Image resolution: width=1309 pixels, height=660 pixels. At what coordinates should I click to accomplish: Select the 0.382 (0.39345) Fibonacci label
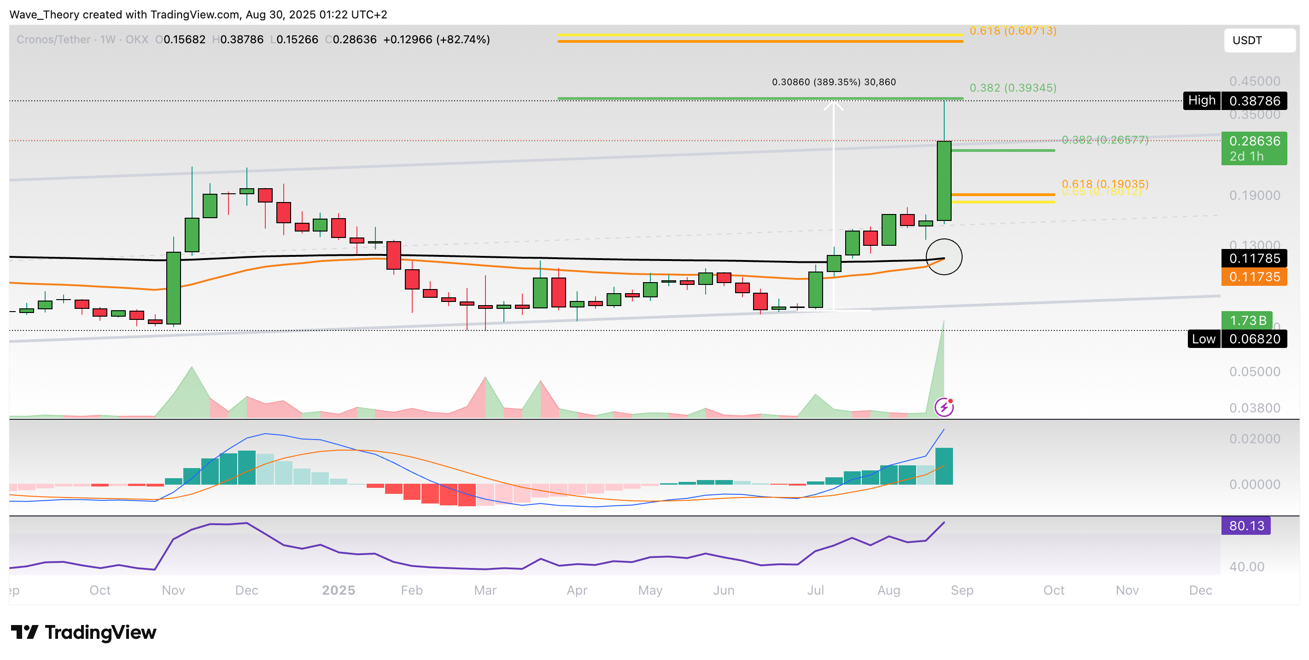coord(1012,88)
